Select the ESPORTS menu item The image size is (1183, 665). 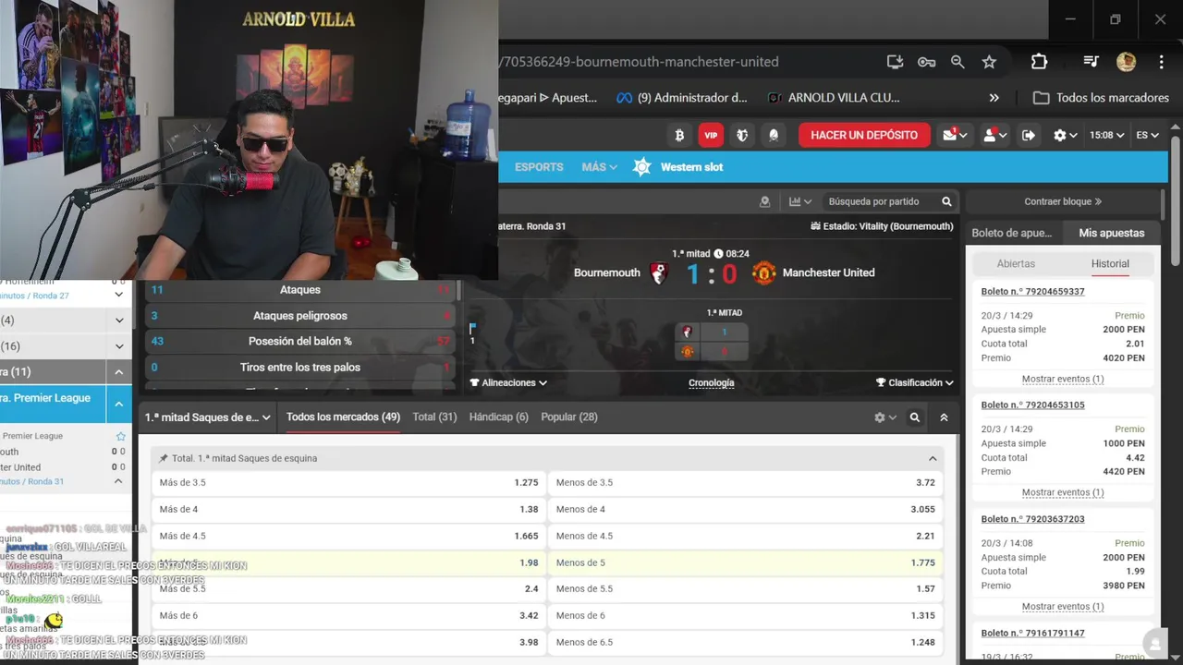click(x=539, y=167)
